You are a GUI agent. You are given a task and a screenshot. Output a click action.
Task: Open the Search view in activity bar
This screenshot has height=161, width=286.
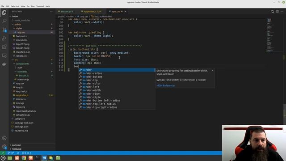(4, 21)
